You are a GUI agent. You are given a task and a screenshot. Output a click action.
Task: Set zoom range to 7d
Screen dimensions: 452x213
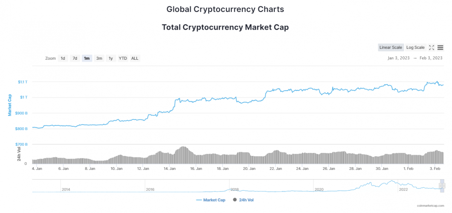coord(75,58)
